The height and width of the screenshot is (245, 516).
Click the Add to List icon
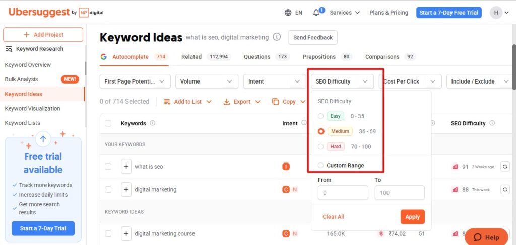coord(167,102)
